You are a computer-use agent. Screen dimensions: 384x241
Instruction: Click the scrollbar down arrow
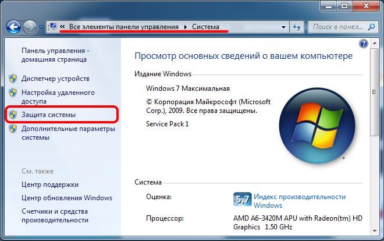(x=375, y=231)
